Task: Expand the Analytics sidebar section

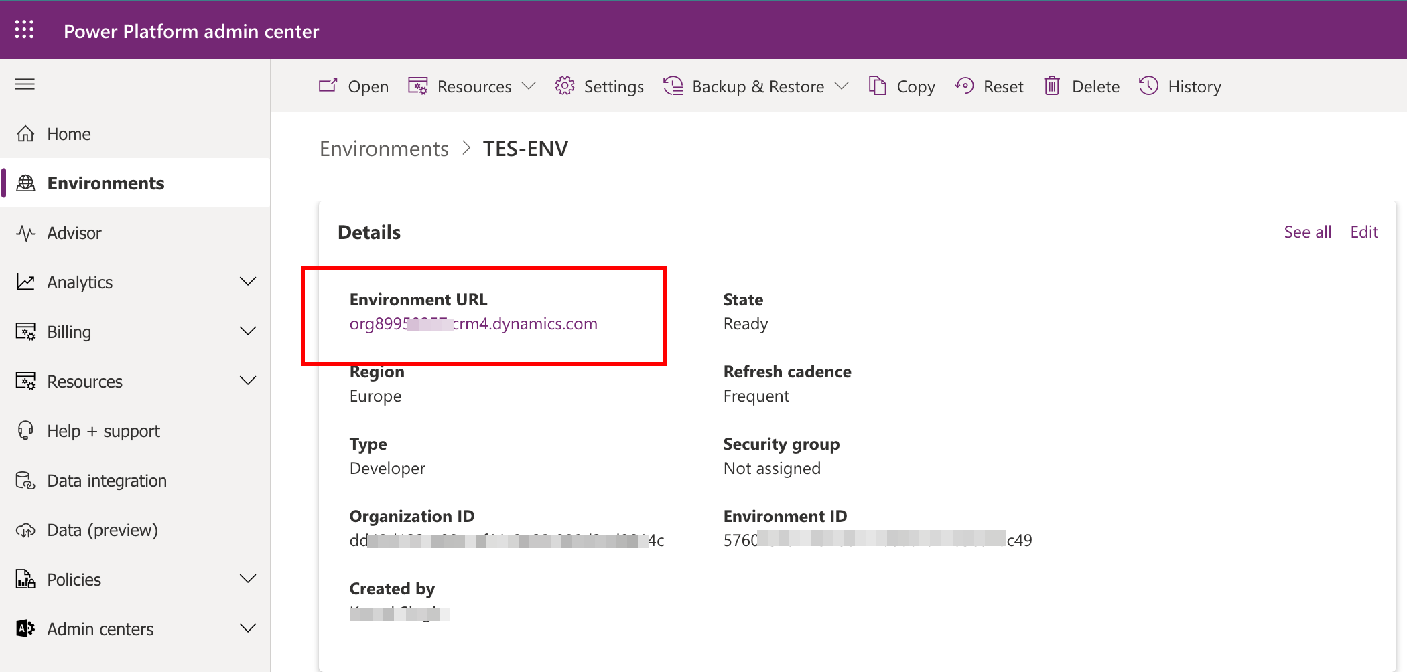Action: coord(248,282)
